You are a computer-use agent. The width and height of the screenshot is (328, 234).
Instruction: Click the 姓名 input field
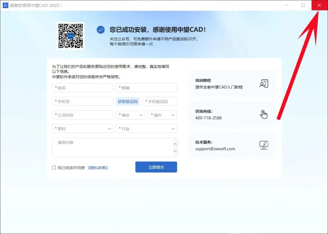pos(83,88)
